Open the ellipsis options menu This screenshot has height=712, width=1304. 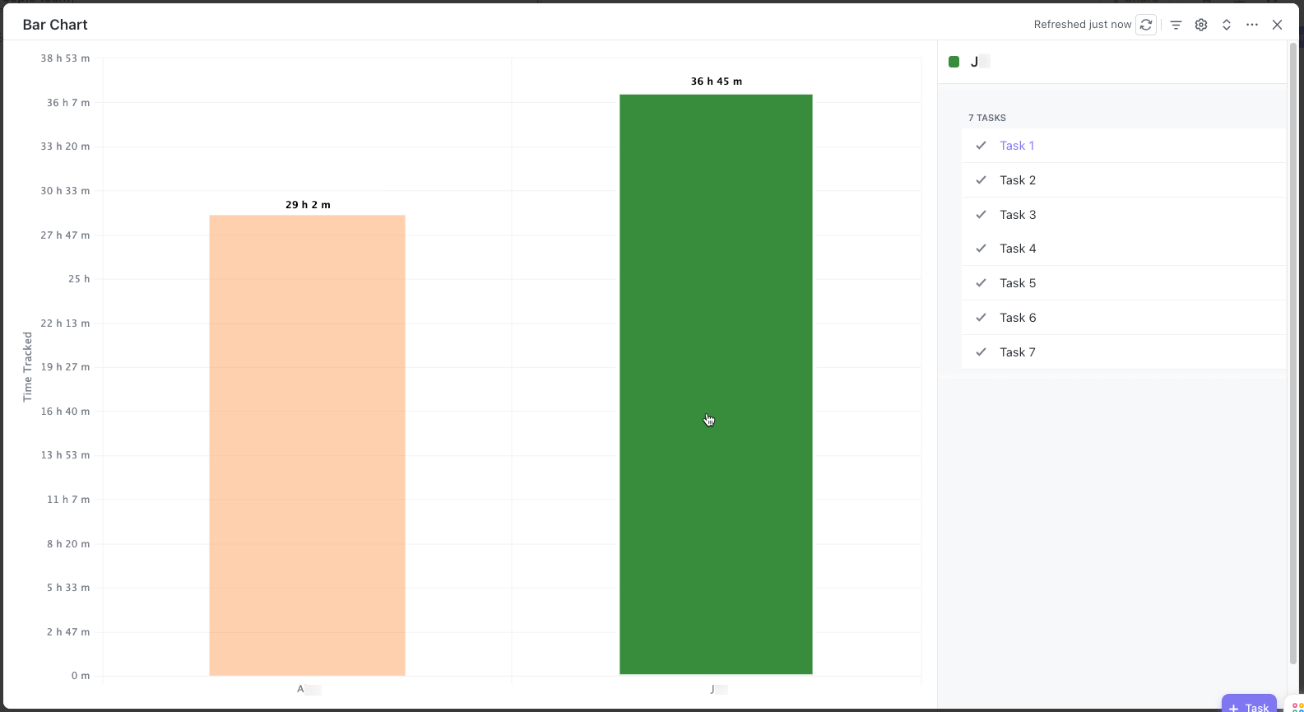pos(1252,25)
